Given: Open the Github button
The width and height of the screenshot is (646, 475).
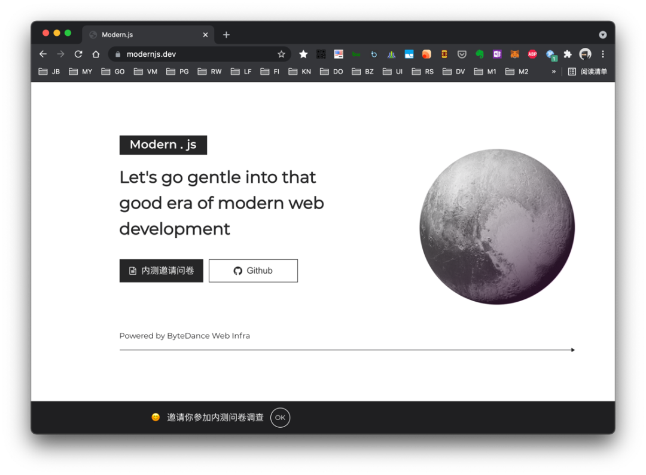Looking at the screenshot, I should pos(253,271).
